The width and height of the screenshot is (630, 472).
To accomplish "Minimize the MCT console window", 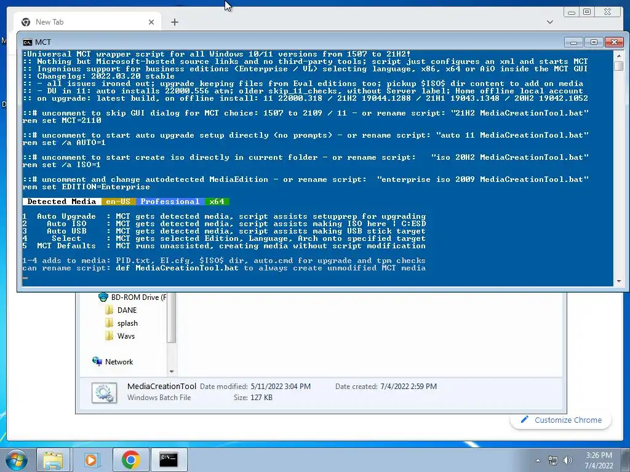I will click(574, 42).
